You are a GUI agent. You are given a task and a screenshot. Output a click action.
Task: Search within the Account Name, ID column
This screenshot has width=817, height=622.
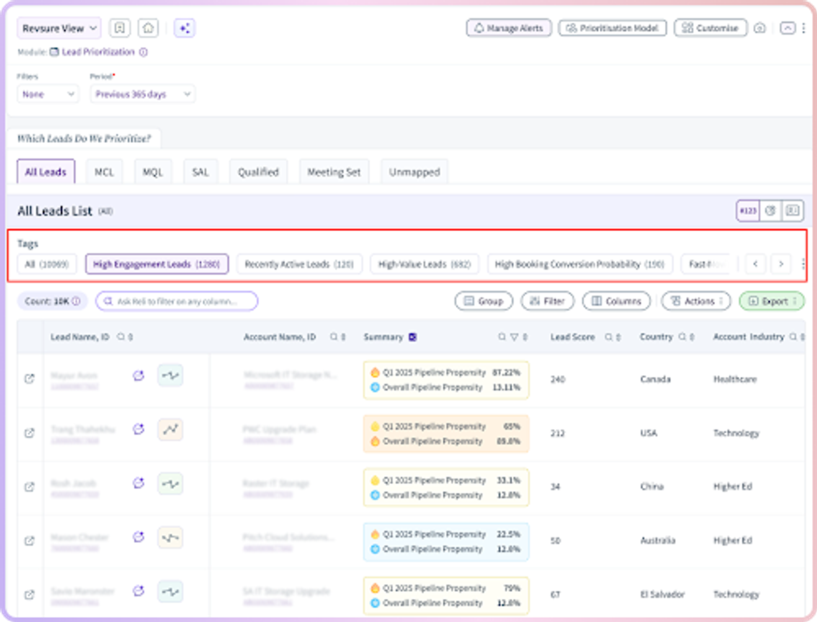(x=334, y=337)
